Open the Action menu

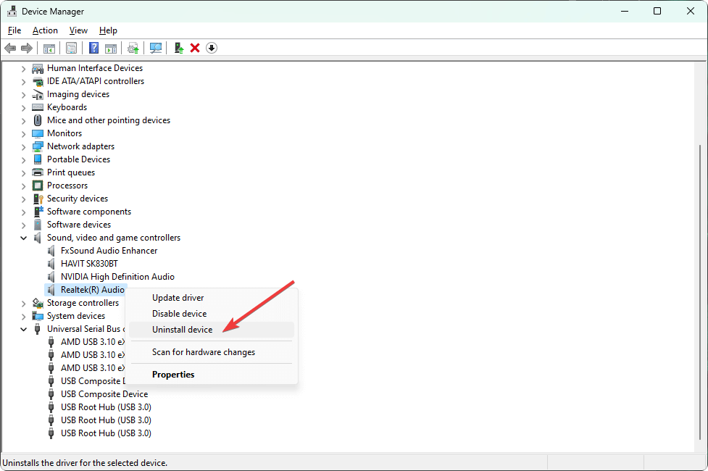(45, 30)
